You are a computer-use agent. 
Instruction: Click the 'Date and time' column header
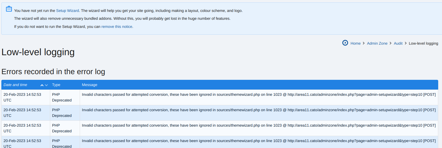pos(15,85)
